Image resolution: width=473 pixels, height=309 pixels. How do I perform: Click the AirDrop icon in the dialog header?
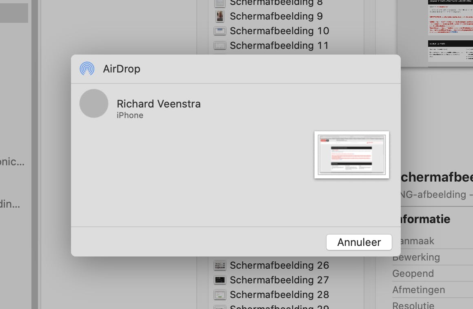tap(87, 68)
